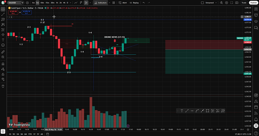The height and width of the screenshot is (136, 259).
Task: Open the XAUUSD symbol search box
Action: click(x=15, y=3)
